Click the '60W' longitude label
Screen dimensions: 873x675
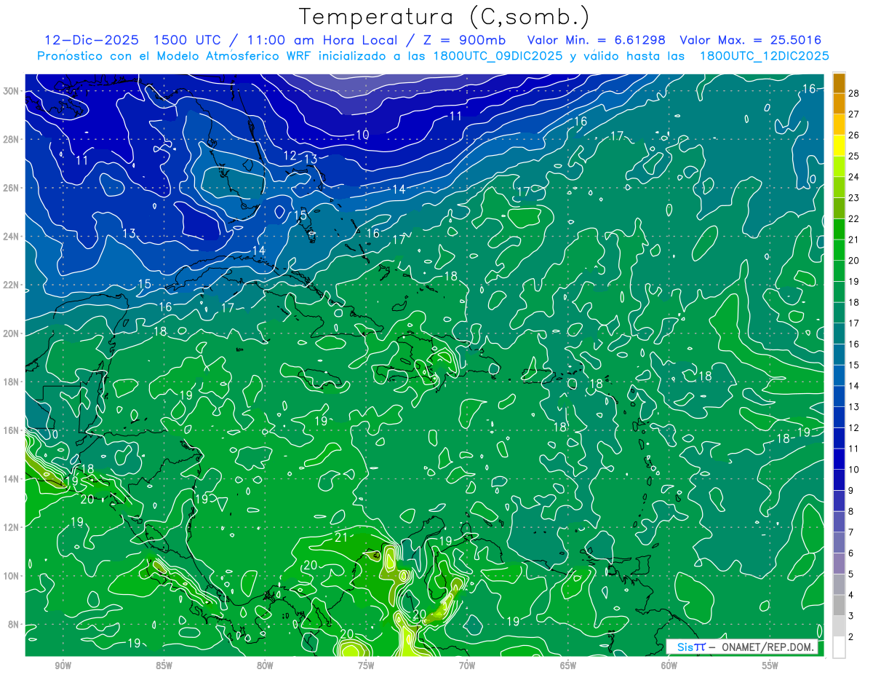pos(669,666)
